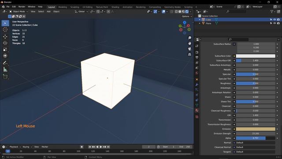282x159 pixels.
Task: Open the Add menu in viewport header
Action: pos(48,11)
